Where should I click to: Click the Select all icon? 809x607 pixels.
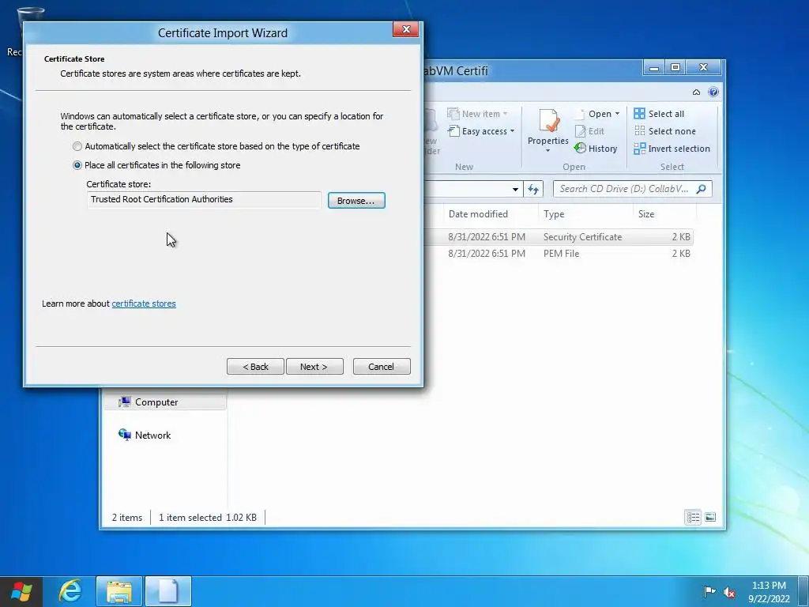[x=639, y=114]
